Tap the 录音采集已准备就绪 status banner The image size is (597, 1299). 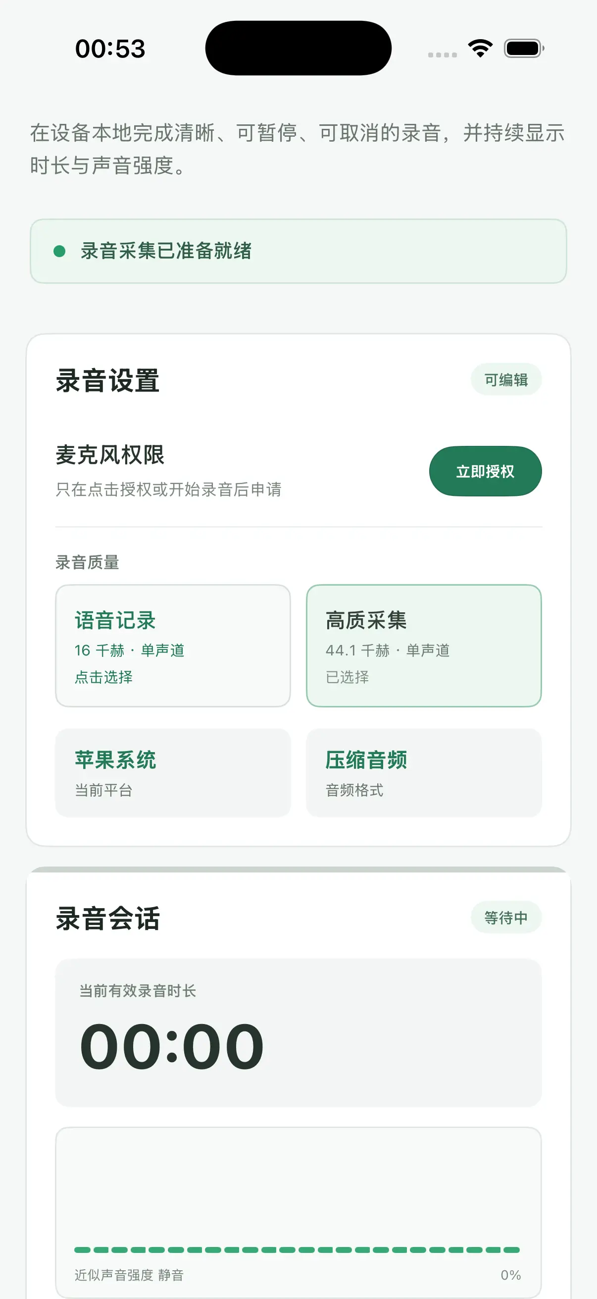(298, 251)
